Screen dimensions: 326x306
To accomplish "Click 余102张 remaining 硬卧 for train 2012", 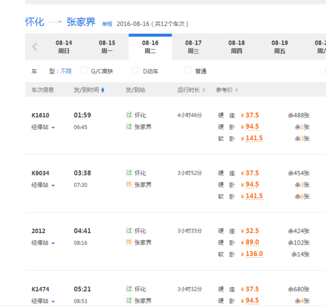I will (x=299, y=242).
